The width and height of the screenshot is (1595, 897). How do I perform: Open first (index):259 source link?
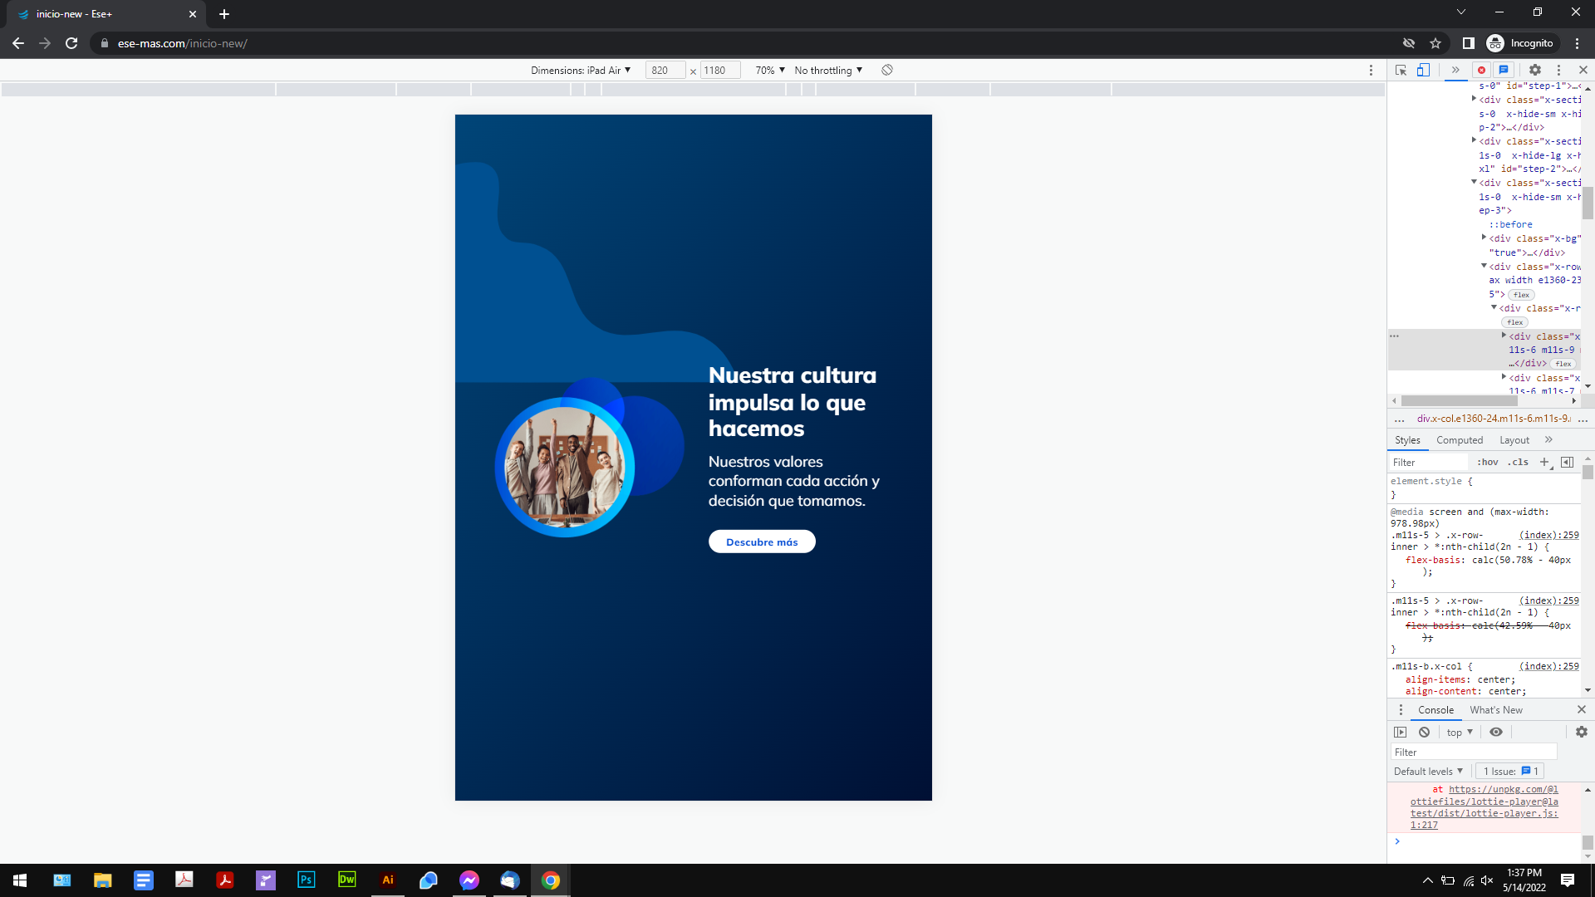[x=1549, y=535]
